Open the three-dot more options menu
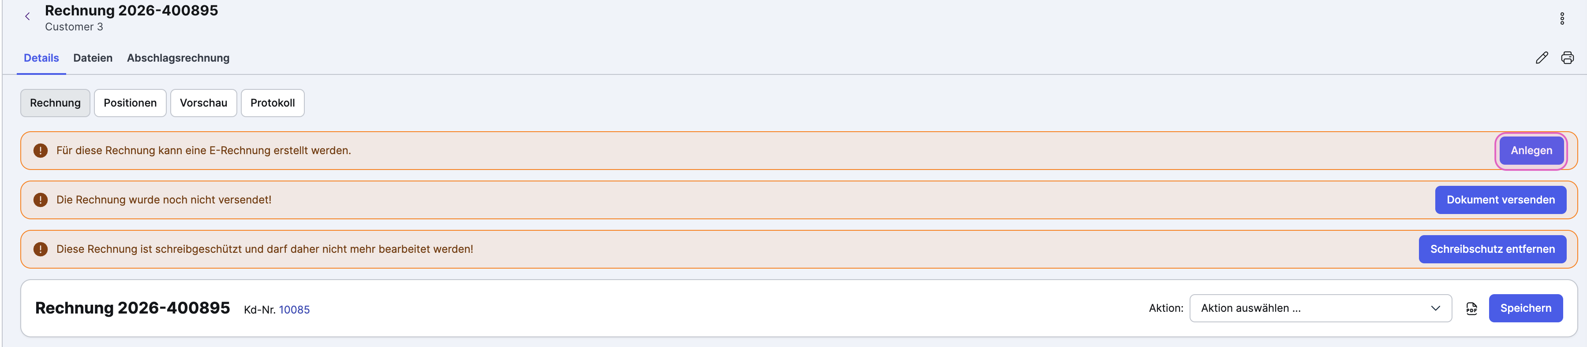Screen dimensions: 1587x347 [x=1562, y=18]
